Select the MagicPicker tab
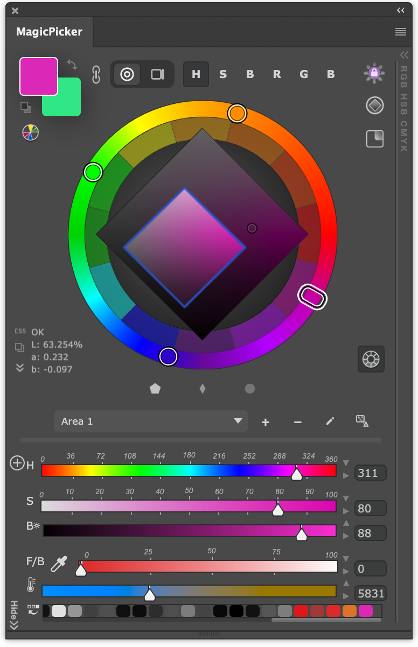 point(50,32)
